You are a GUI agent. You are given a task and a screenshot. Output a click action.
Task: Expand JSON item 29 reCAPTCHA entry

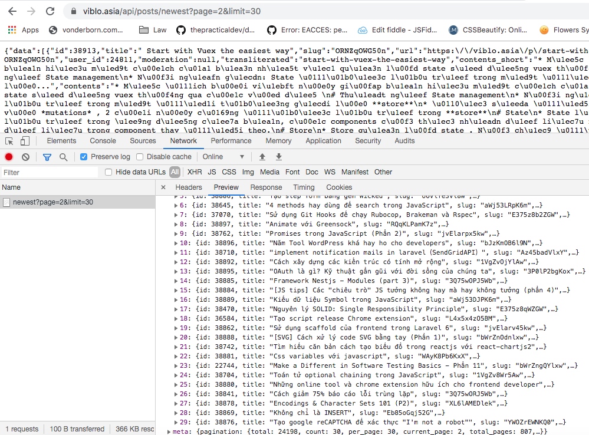[x=176, y=422]
